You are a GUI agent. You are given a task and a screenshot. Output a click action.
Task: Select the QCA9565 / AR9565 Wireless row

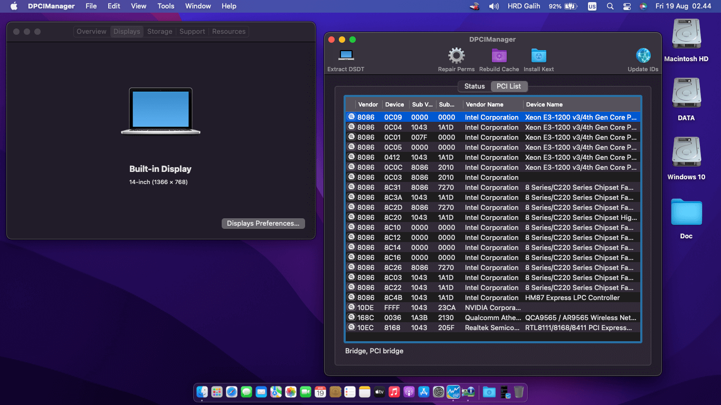point(493,317)
